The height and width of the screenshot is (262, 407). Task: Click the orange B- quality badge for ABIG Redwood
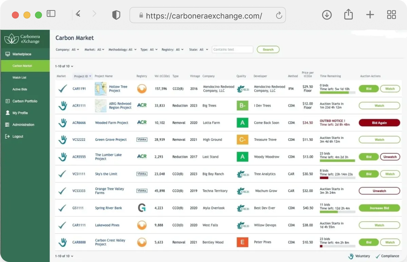pos(242,106)
